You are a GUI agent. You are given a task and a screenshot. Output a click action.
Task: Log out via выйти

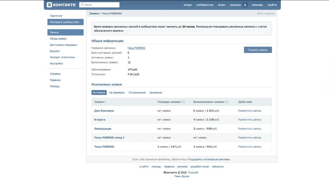pos(272,5)
